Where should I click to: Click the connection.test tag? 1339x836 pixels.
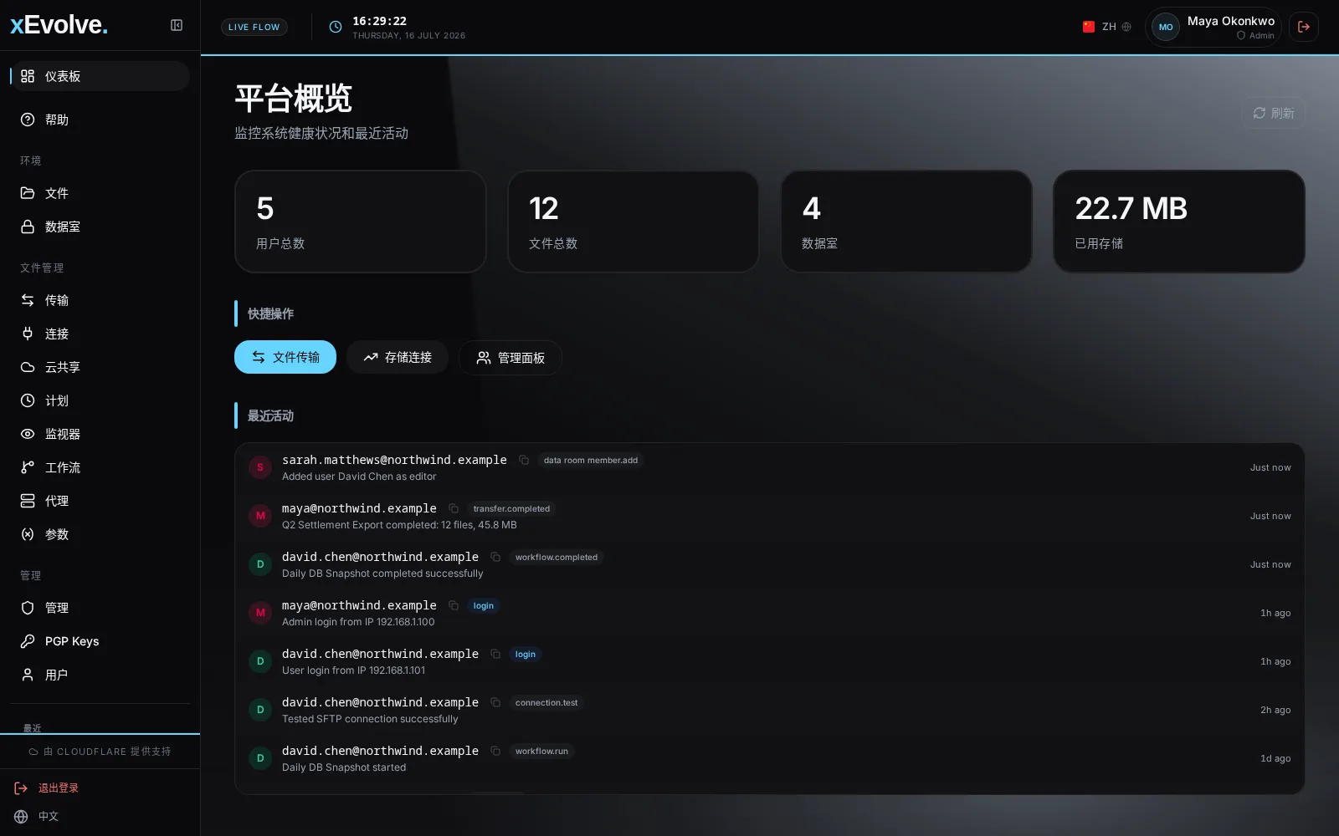[546, 702]
